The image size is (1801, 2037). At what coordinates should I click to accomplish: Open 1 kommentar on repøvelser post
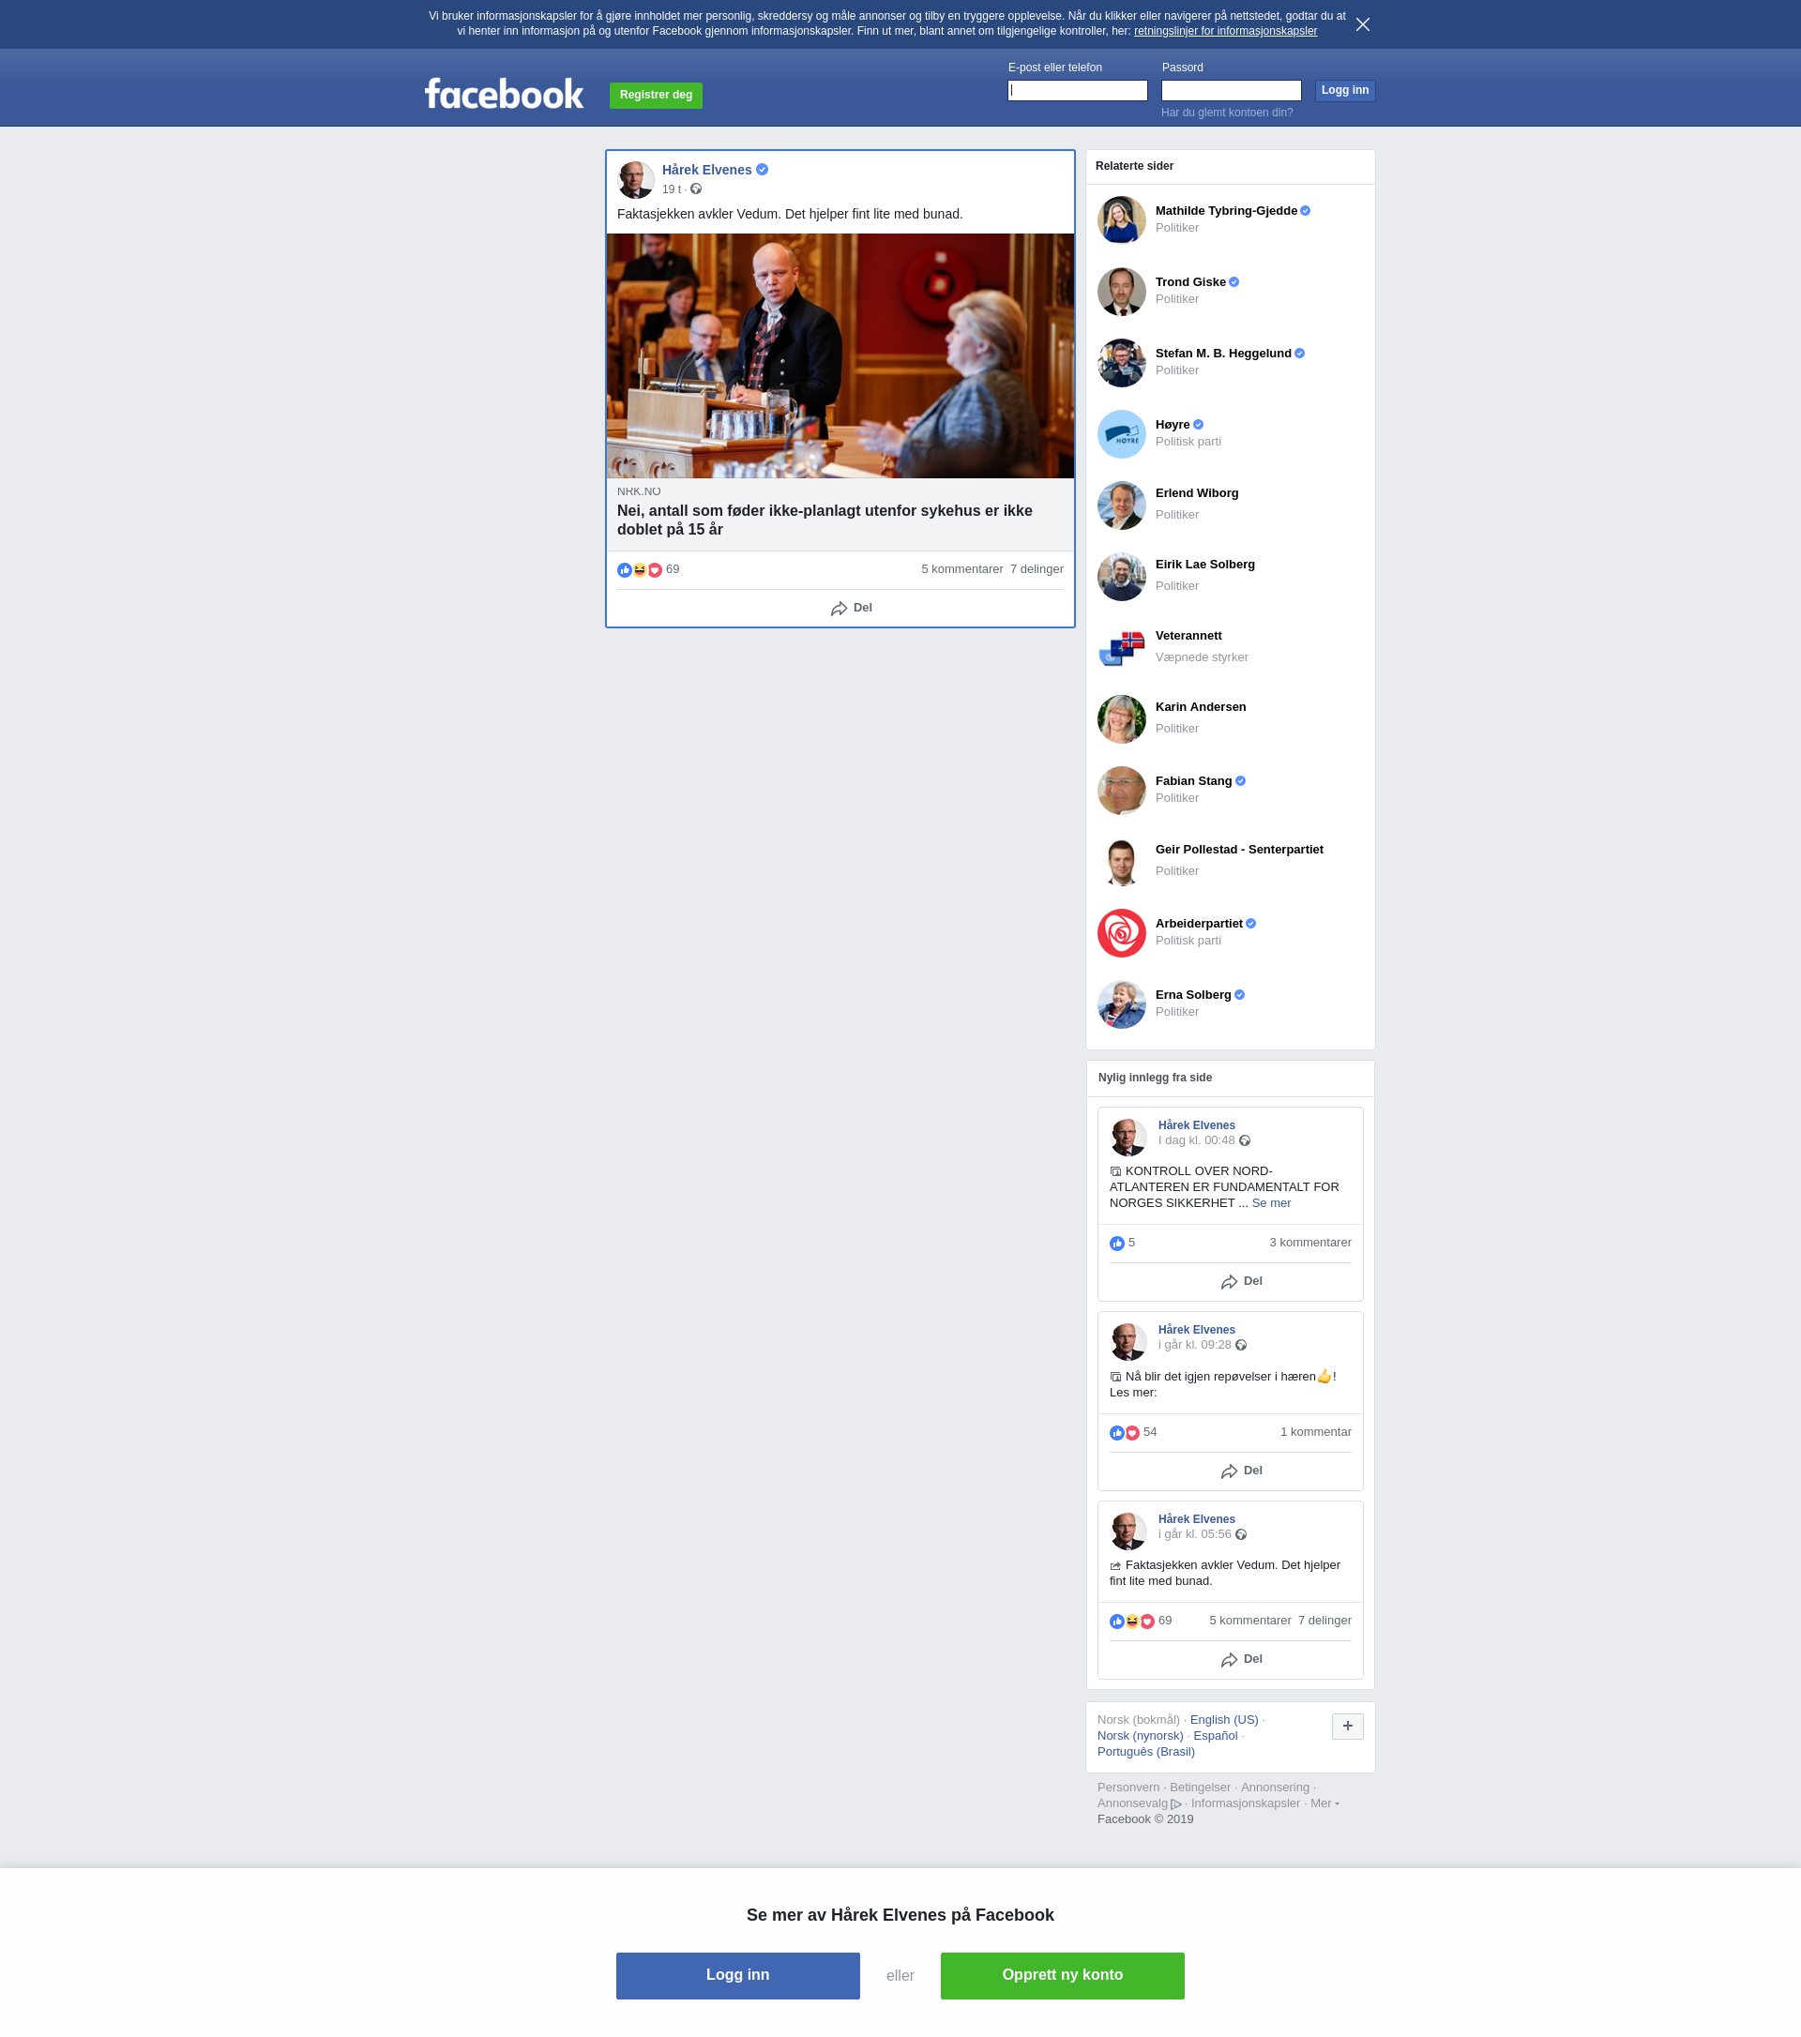tap(1316, 1432)
